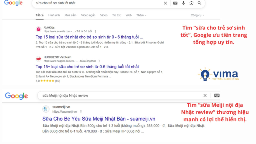This screenshot has height=144, width=256.
Task: Switch to the Web tab
Action: point(128,15)
